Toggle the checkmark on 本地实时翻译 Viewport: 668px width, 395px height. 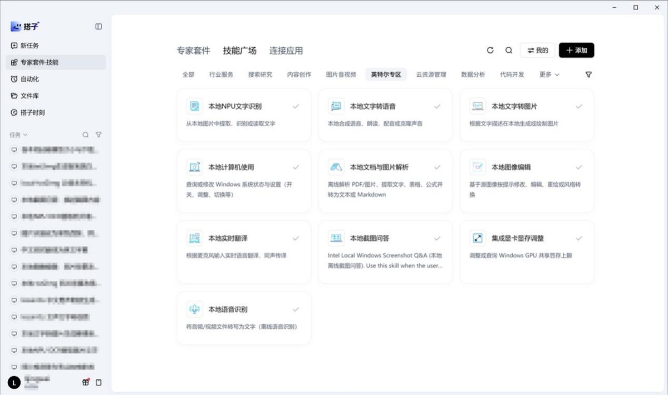[x=296, y=238]
